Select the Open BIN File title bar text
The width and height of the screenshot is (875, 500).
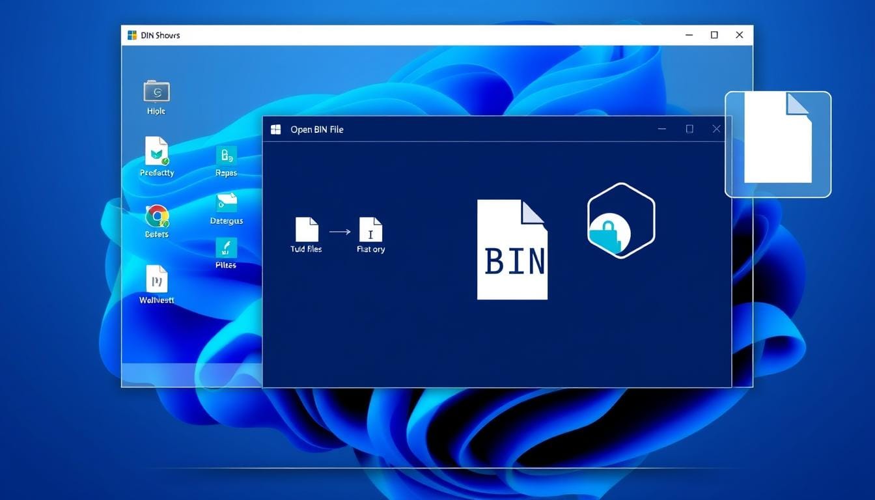[317, 129]
